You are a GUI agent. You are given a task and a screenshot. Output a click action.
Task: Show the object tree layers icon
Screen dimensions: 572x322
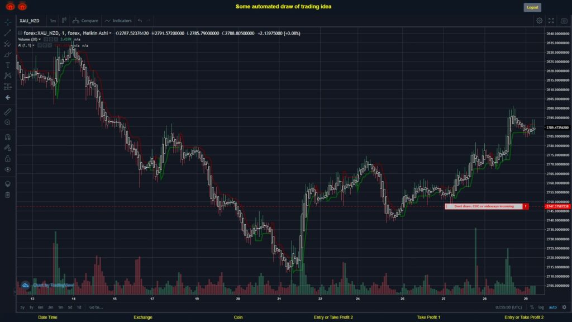click(x=8, y=184)
